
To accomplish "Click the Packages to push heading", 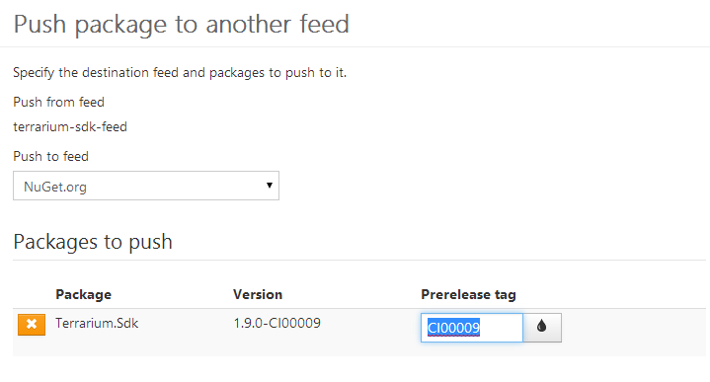I will pyautogui.click(x=93, y=242).
